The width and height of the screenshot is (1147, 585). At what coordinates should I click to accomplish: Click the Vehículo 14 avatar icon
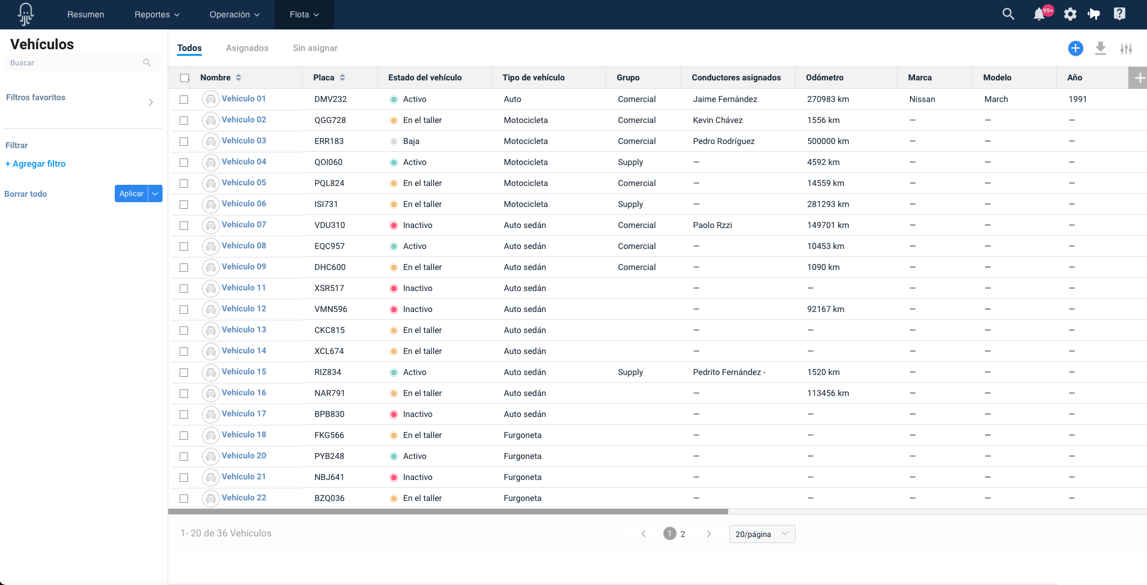(210, 351)
